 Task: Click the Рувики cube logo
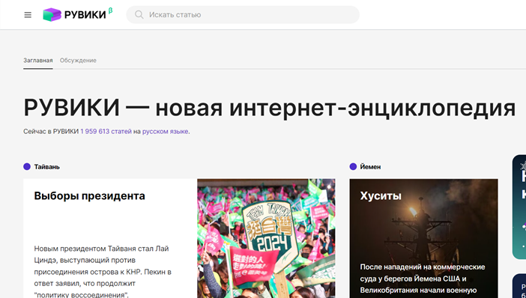52,15
